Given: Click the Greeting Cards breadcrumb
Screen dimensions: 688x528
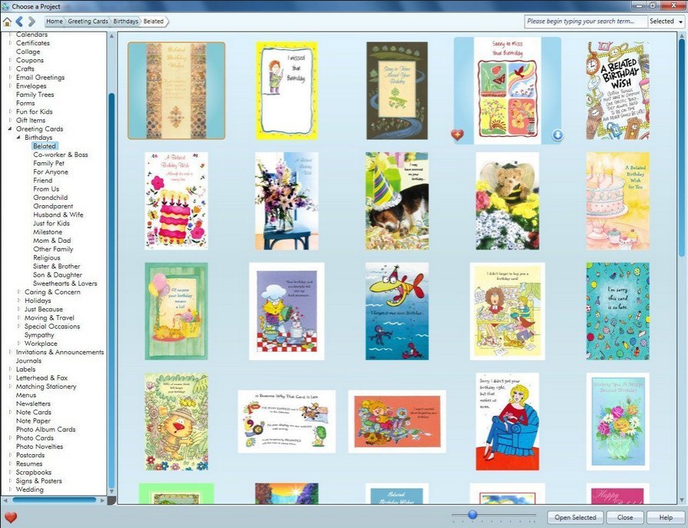Looking at the screenshot, I should click(88, 22).
